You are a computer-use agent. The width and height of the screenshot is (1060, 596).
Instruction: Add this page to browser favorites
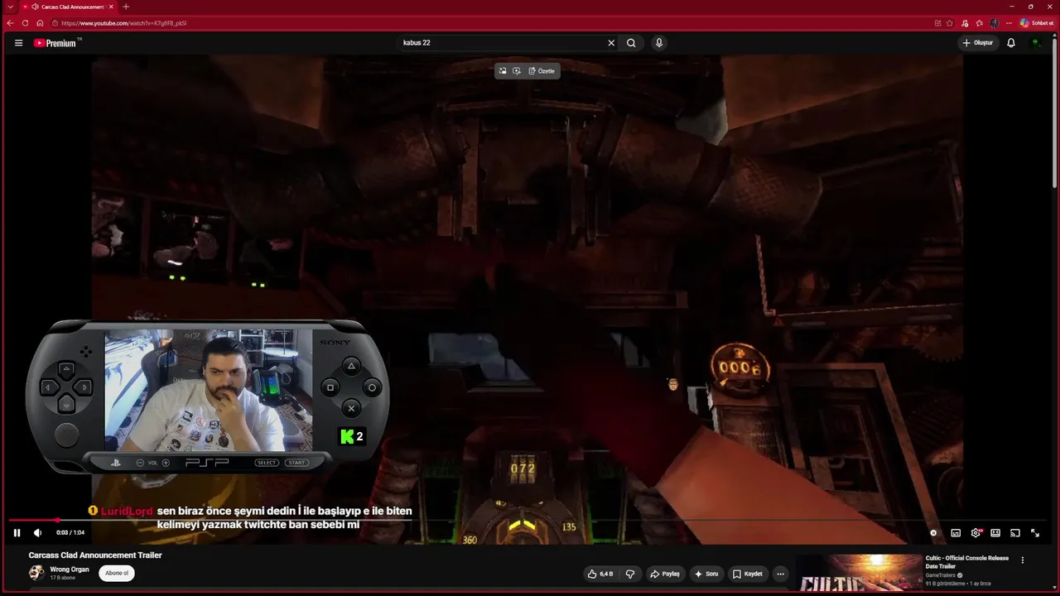950,23
